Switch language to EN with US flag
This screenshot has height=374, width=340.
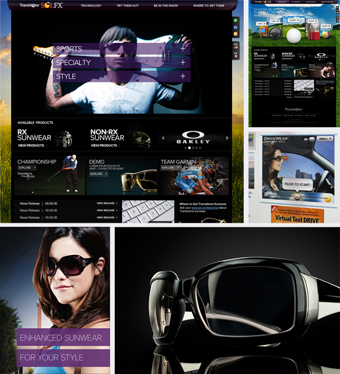[236, 45]
